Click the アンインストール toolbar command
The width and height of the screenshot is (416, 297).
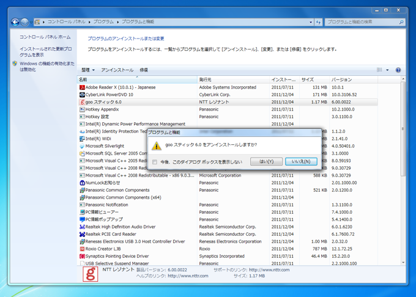(117, 70)
